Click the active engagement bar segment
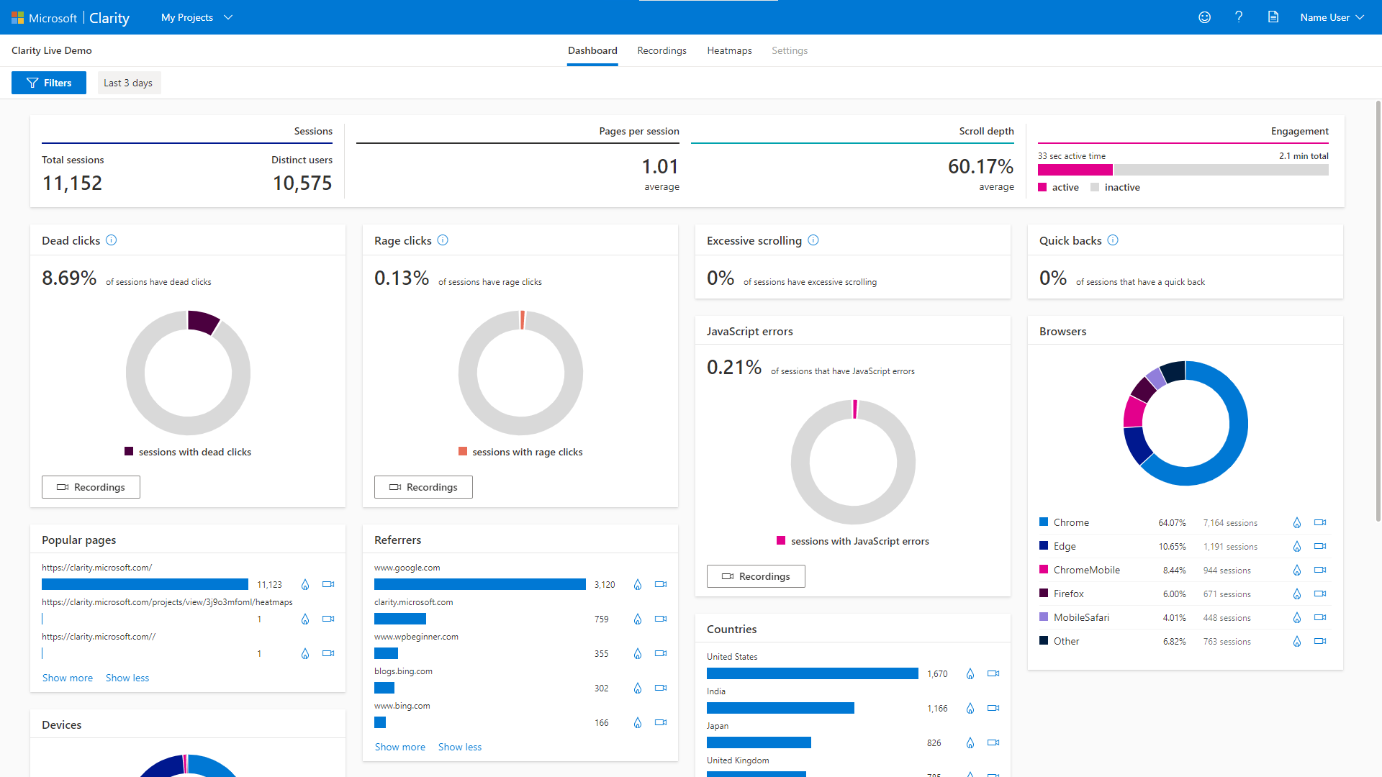1382x777 pixels. click(x=1075, y=171)
